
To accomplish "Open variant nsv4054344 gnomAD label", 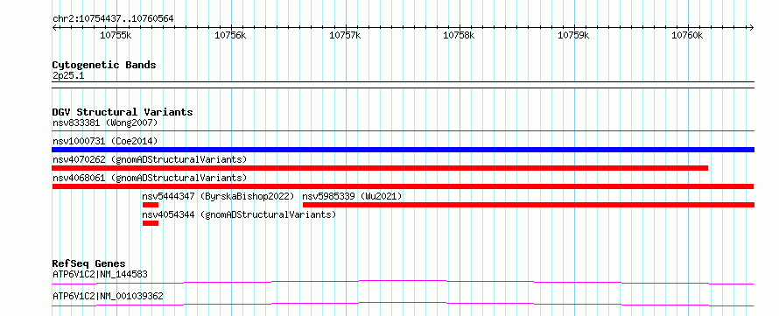I will point(239,214).
